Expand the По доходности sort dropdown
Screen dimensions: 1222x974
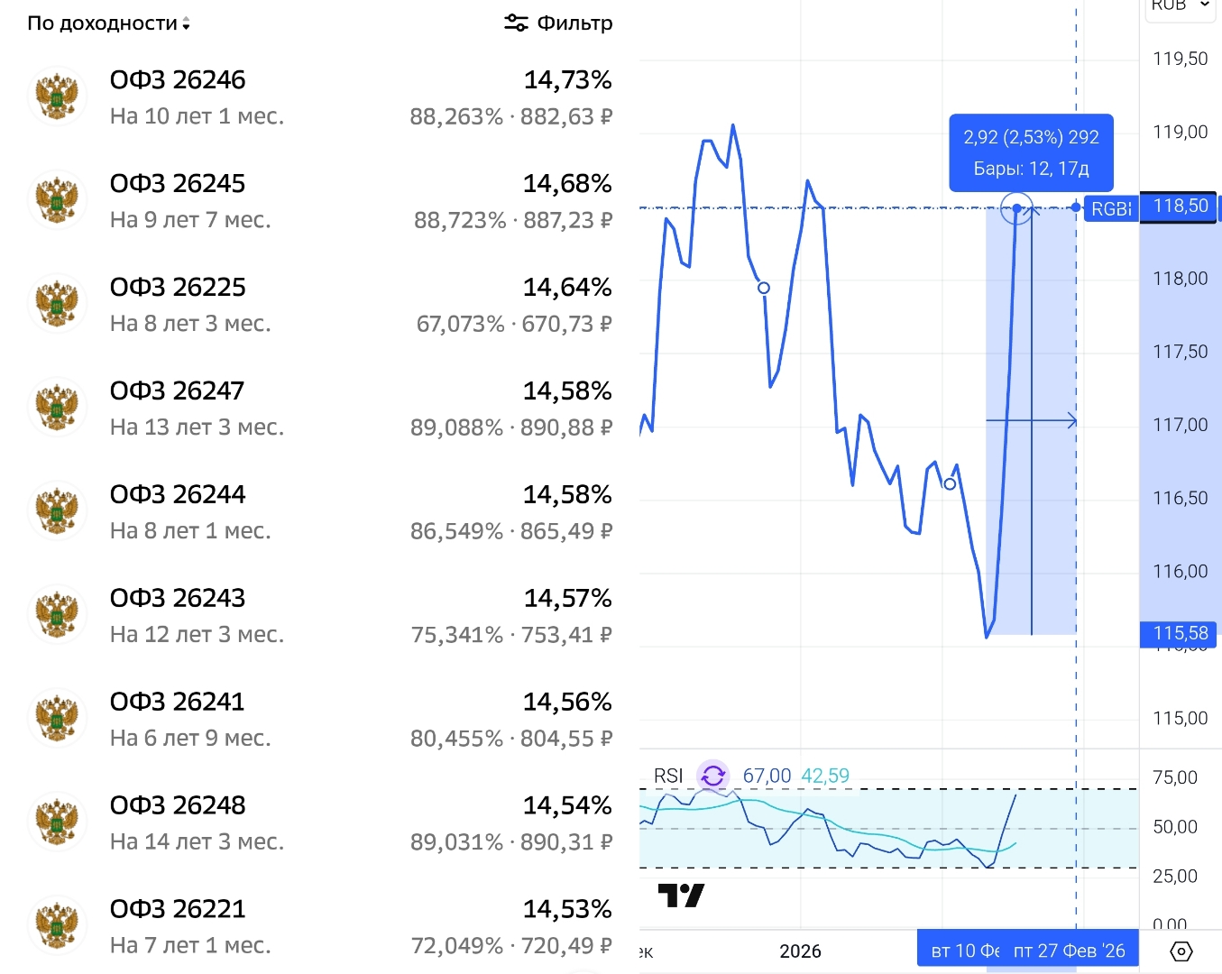point(108,23)
